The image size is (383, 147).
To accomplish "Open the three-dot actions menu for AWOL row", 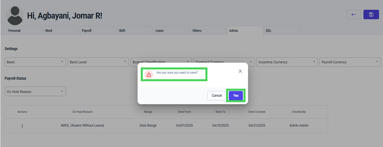I will pos(22,126).
